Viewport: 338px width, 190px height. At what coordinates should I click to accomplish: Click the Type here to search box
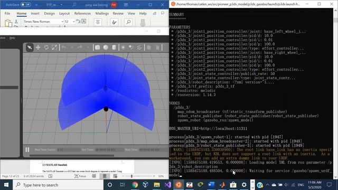click(58, 185)
